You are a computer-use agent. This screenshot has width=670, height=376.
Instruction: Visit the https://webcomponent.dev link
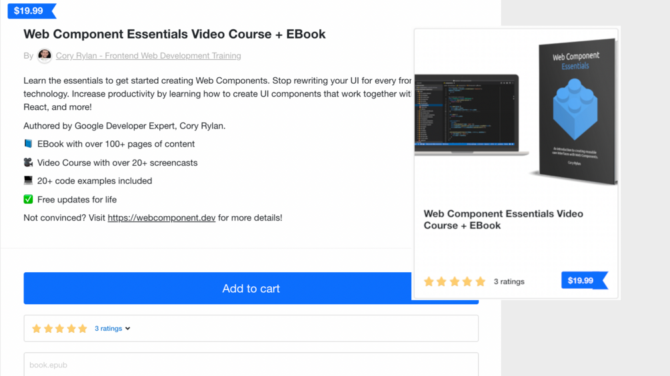[161, 218]
